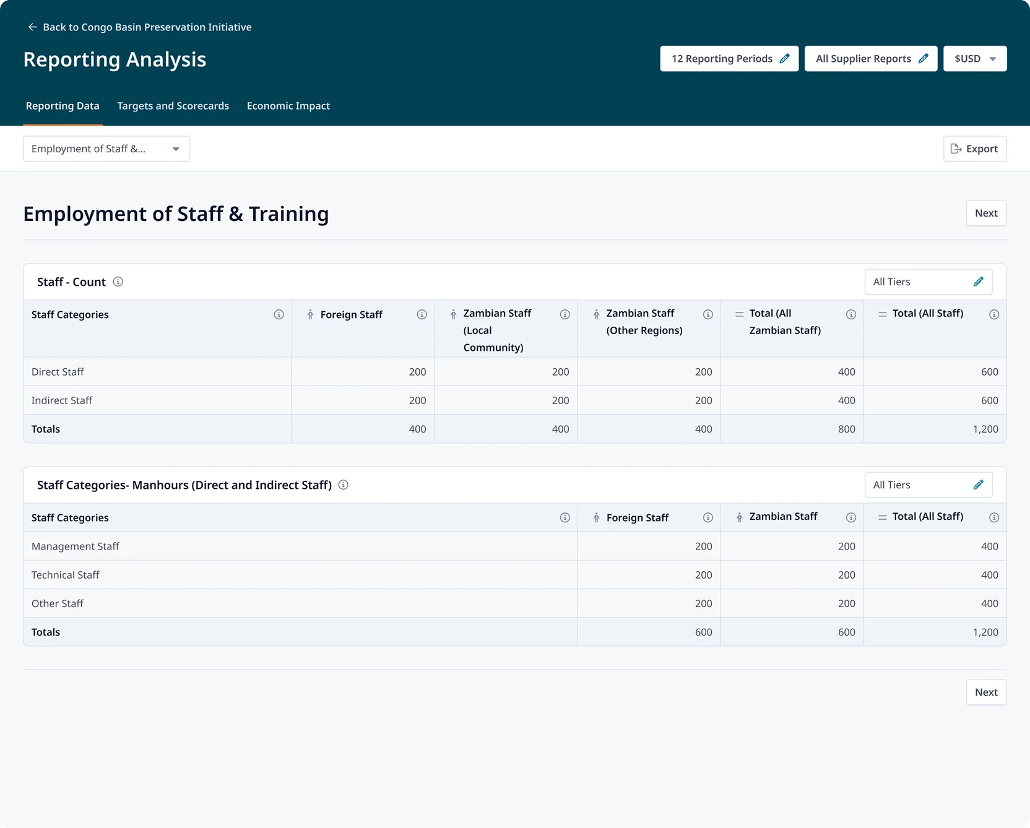Edit All Supplier Reports via pencil icon
1030x828 pixels.
click(924, 59)
